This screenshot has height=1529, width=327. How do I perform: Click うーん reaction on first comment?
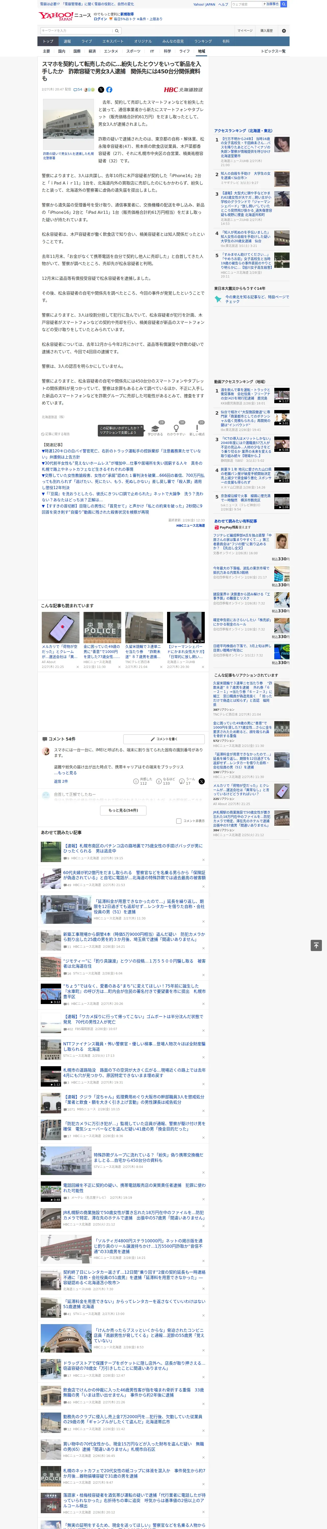coord(187,782)
